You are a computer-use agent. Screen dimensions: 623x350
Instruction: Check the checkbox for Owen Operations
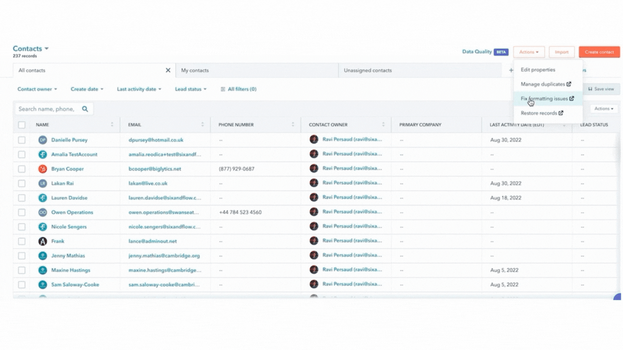pos(22,212)
